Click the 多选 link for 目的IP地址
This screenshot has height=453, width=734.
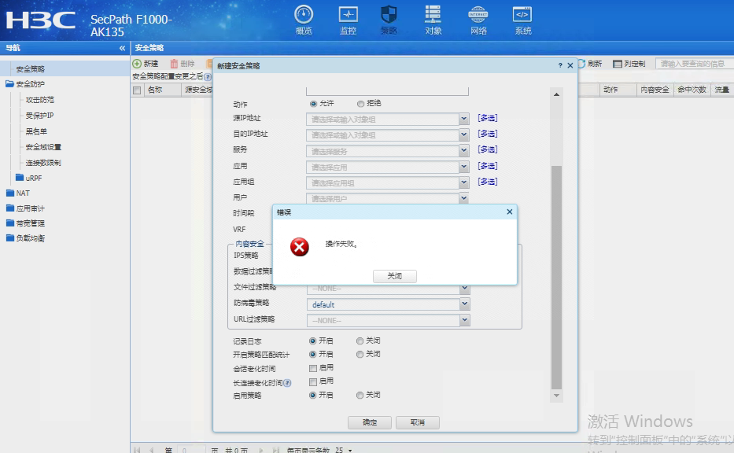coord(487,134)
